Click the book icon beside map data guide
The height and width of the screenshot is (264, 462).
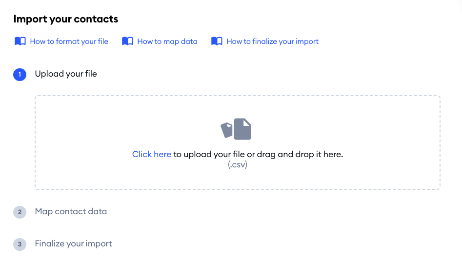127,41
